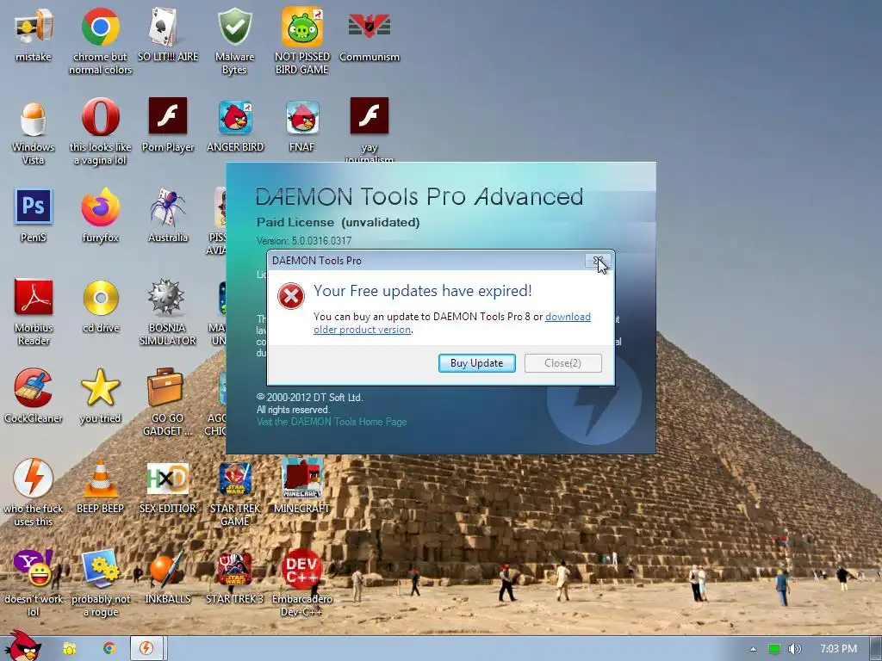
Task: Open the Australia spider solitaire icon
Action: (x=168, y=207)
